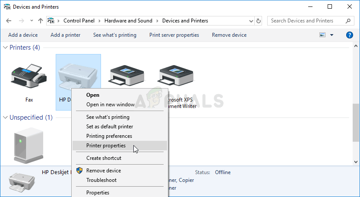
Task: Select the Microsoft XPS Document Writer printer icon
Action: [176, 76]
